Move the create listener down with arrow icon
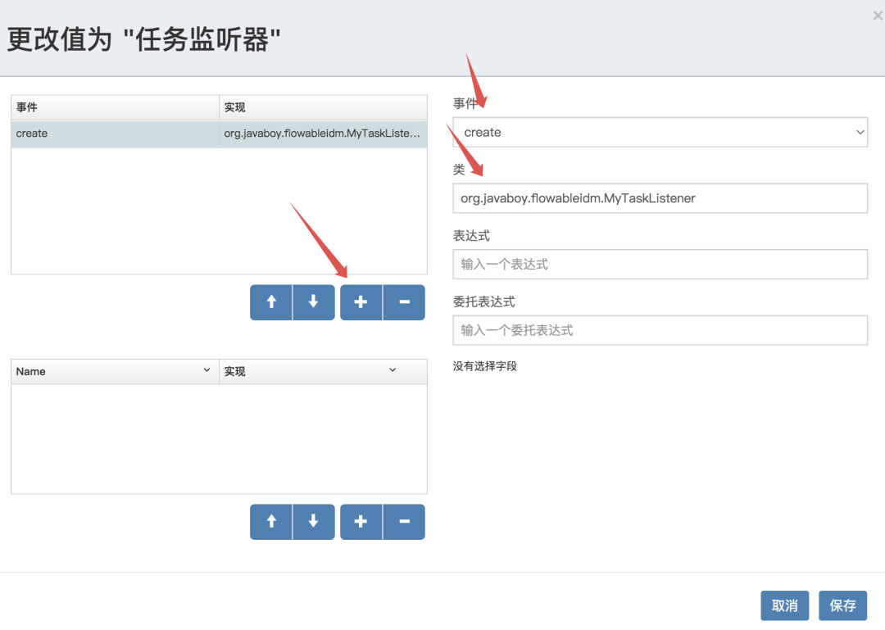Viewport: 885px width, 630px height. (314, 302)
